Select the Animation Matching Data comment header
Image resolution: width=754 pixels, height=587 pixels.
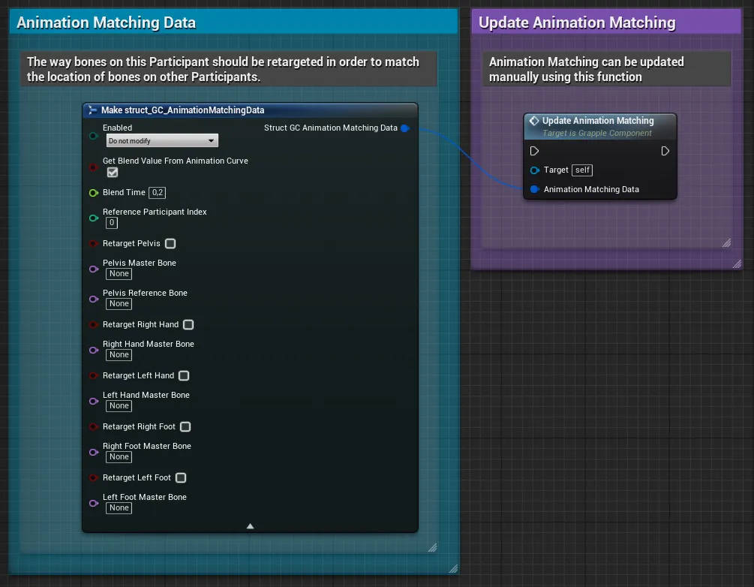point(233,22)
